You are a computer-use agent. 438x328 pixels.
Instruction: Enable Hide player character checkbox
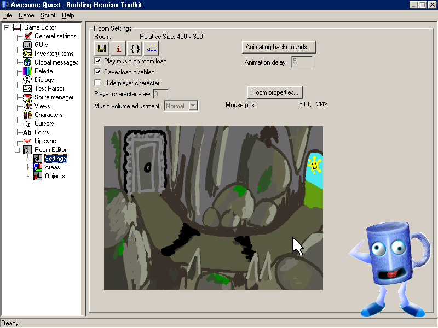click(98, 83)
